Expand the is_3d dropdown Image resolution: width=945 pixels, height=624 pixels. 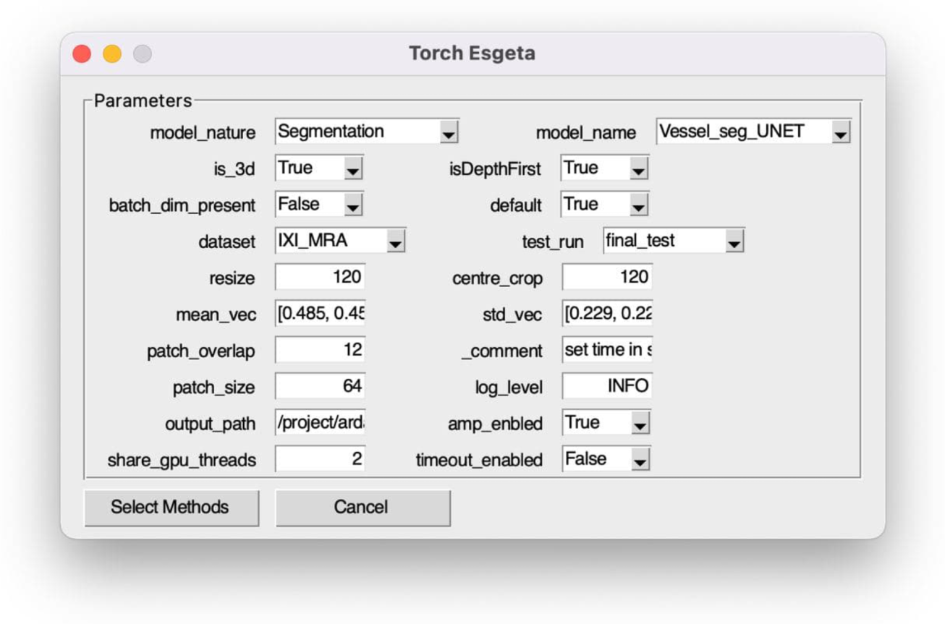318,168
